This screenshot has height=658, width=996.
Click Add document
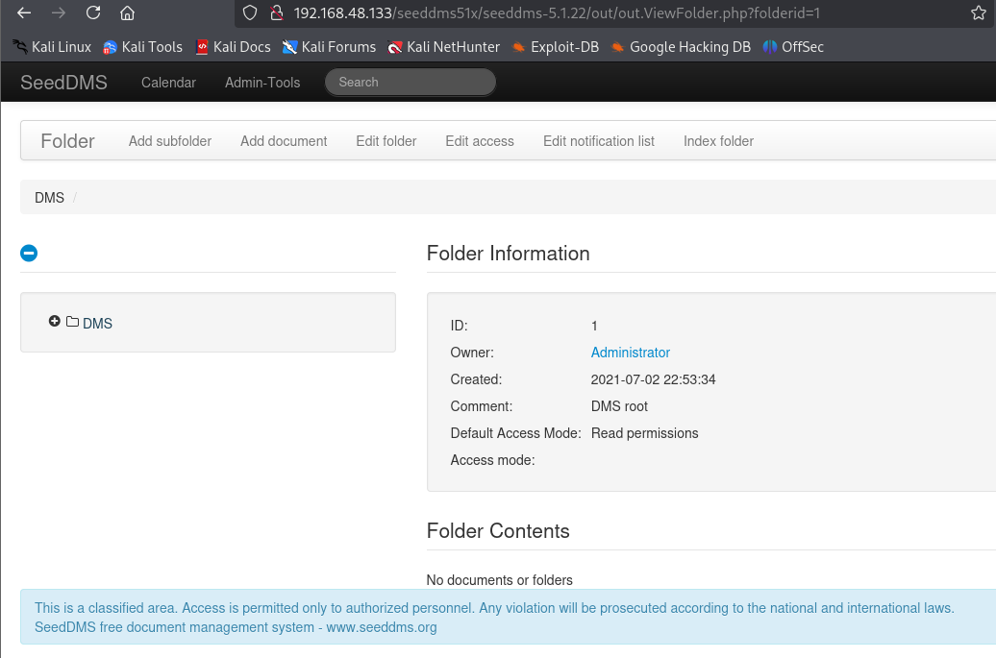(284, 141)
